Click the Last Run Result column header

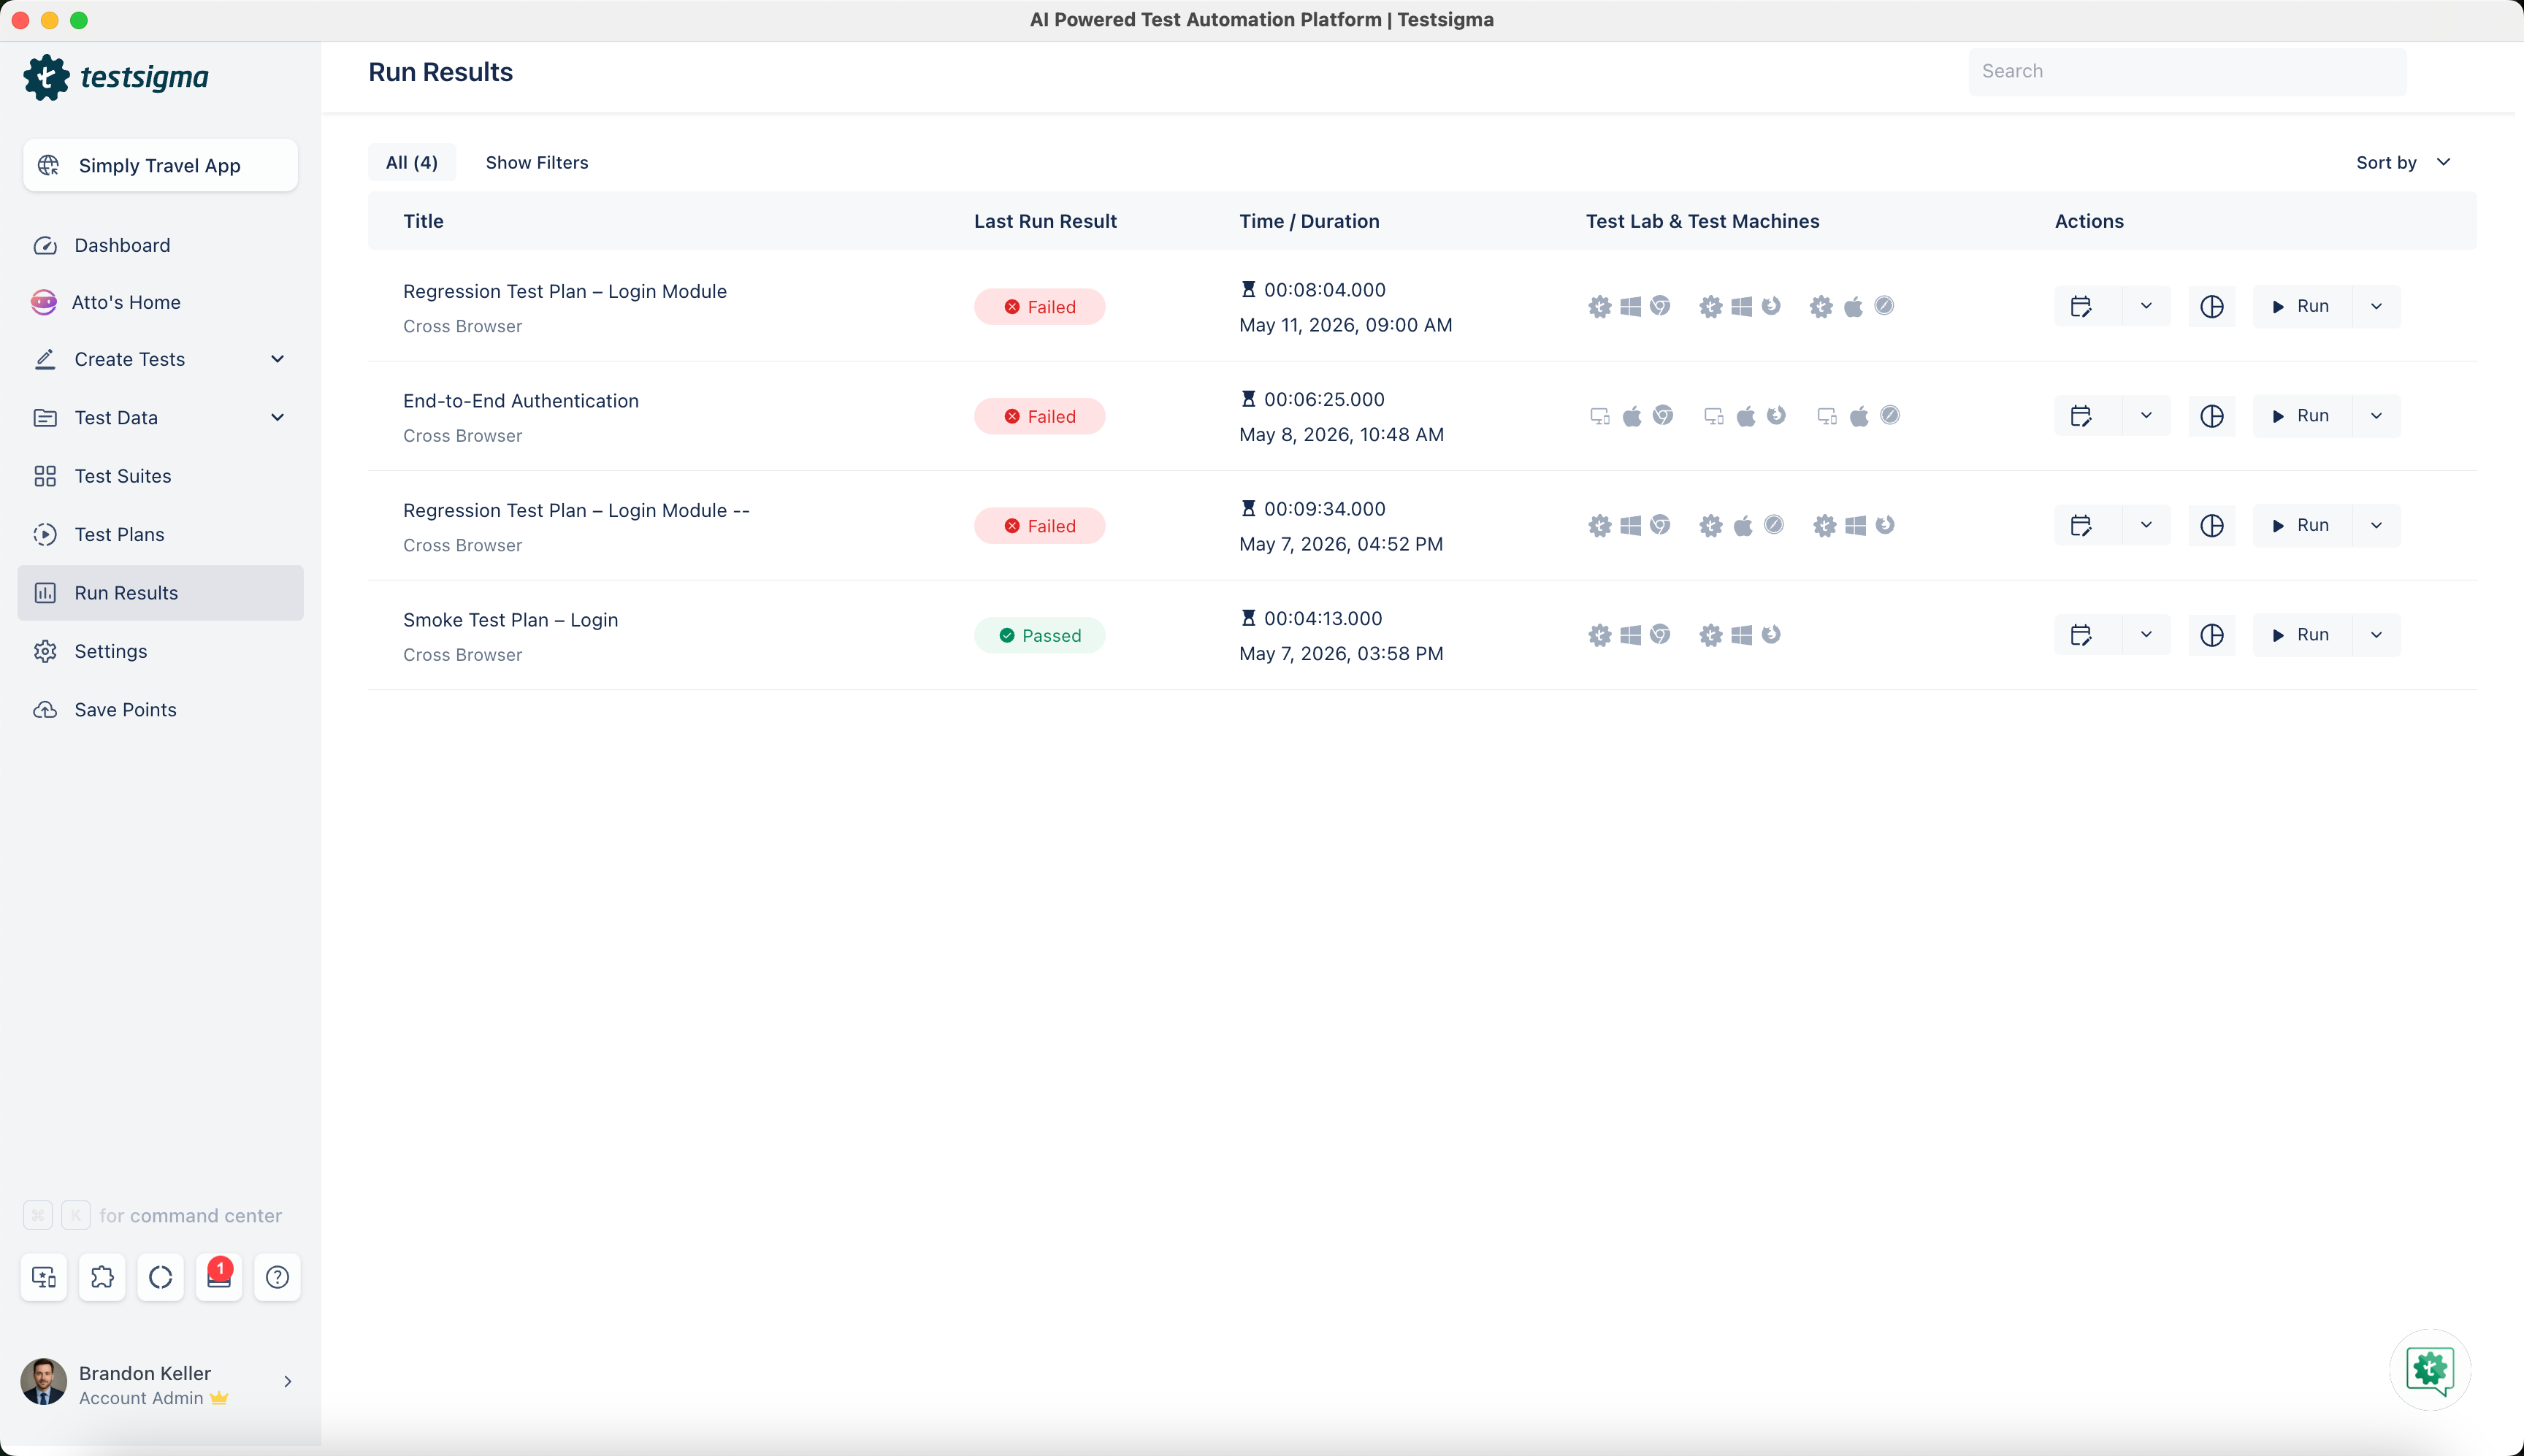pyautogui.click(x=1045, y=221)
